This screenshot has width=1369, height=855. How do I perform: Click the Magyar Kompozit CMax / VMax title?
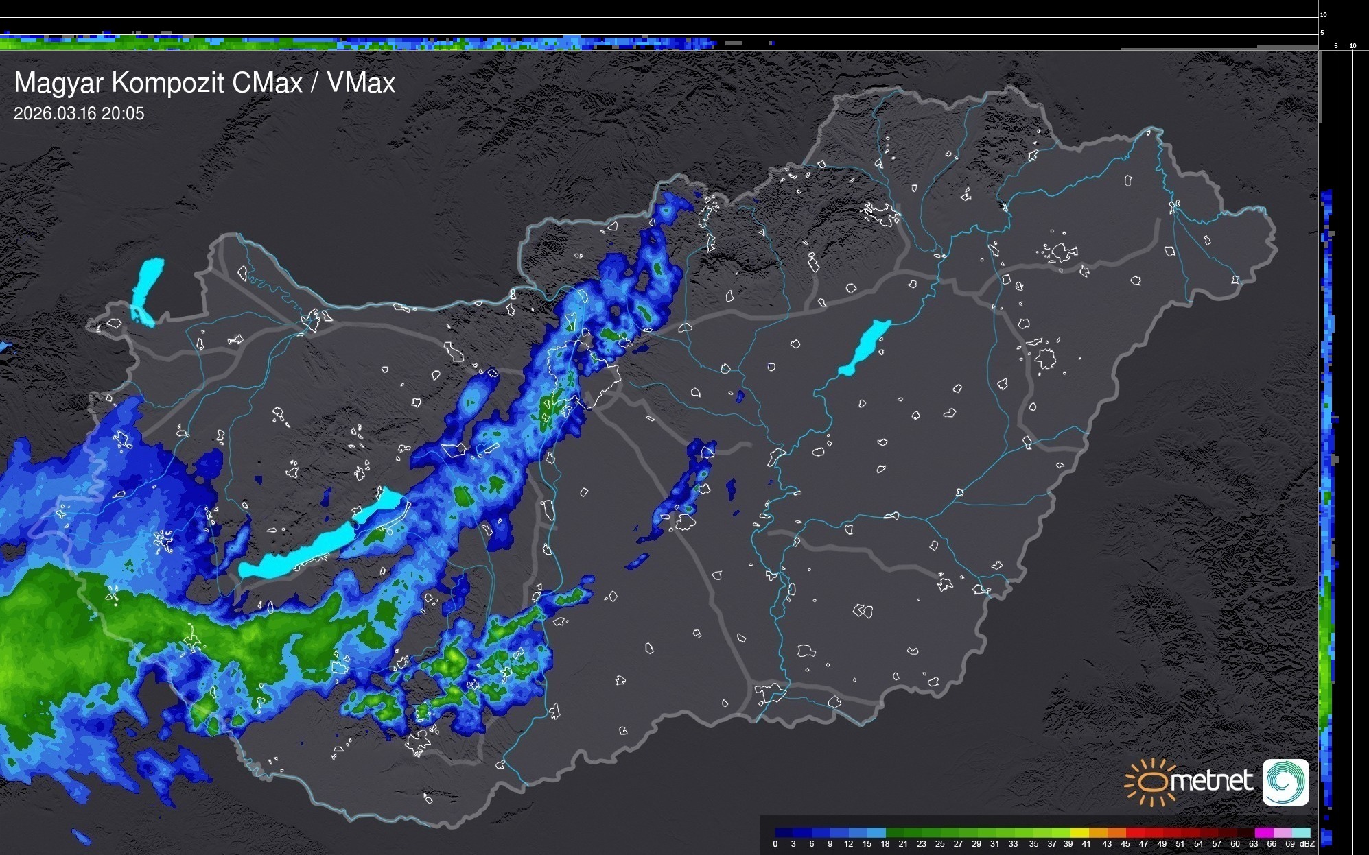click(x=204, y=83)
